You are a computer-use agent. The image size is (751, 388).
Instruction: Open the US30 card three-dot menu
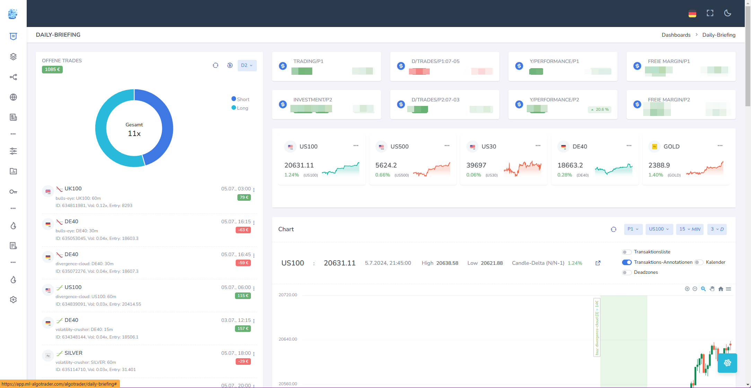point(538,146)
